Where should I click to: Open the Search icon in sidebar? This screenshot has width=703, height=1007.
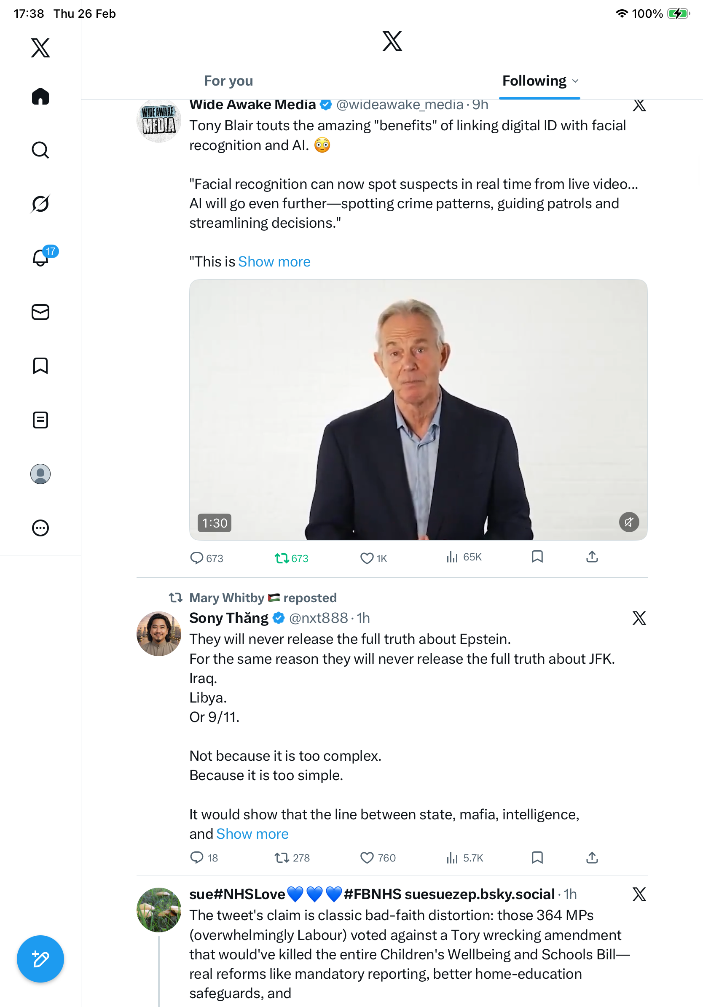[40, 150]
